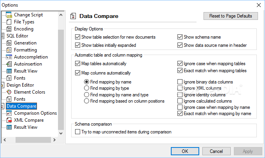Click the Autoinsertion icon
Screen dimensions: 265x158
click(x=9, y=64)
